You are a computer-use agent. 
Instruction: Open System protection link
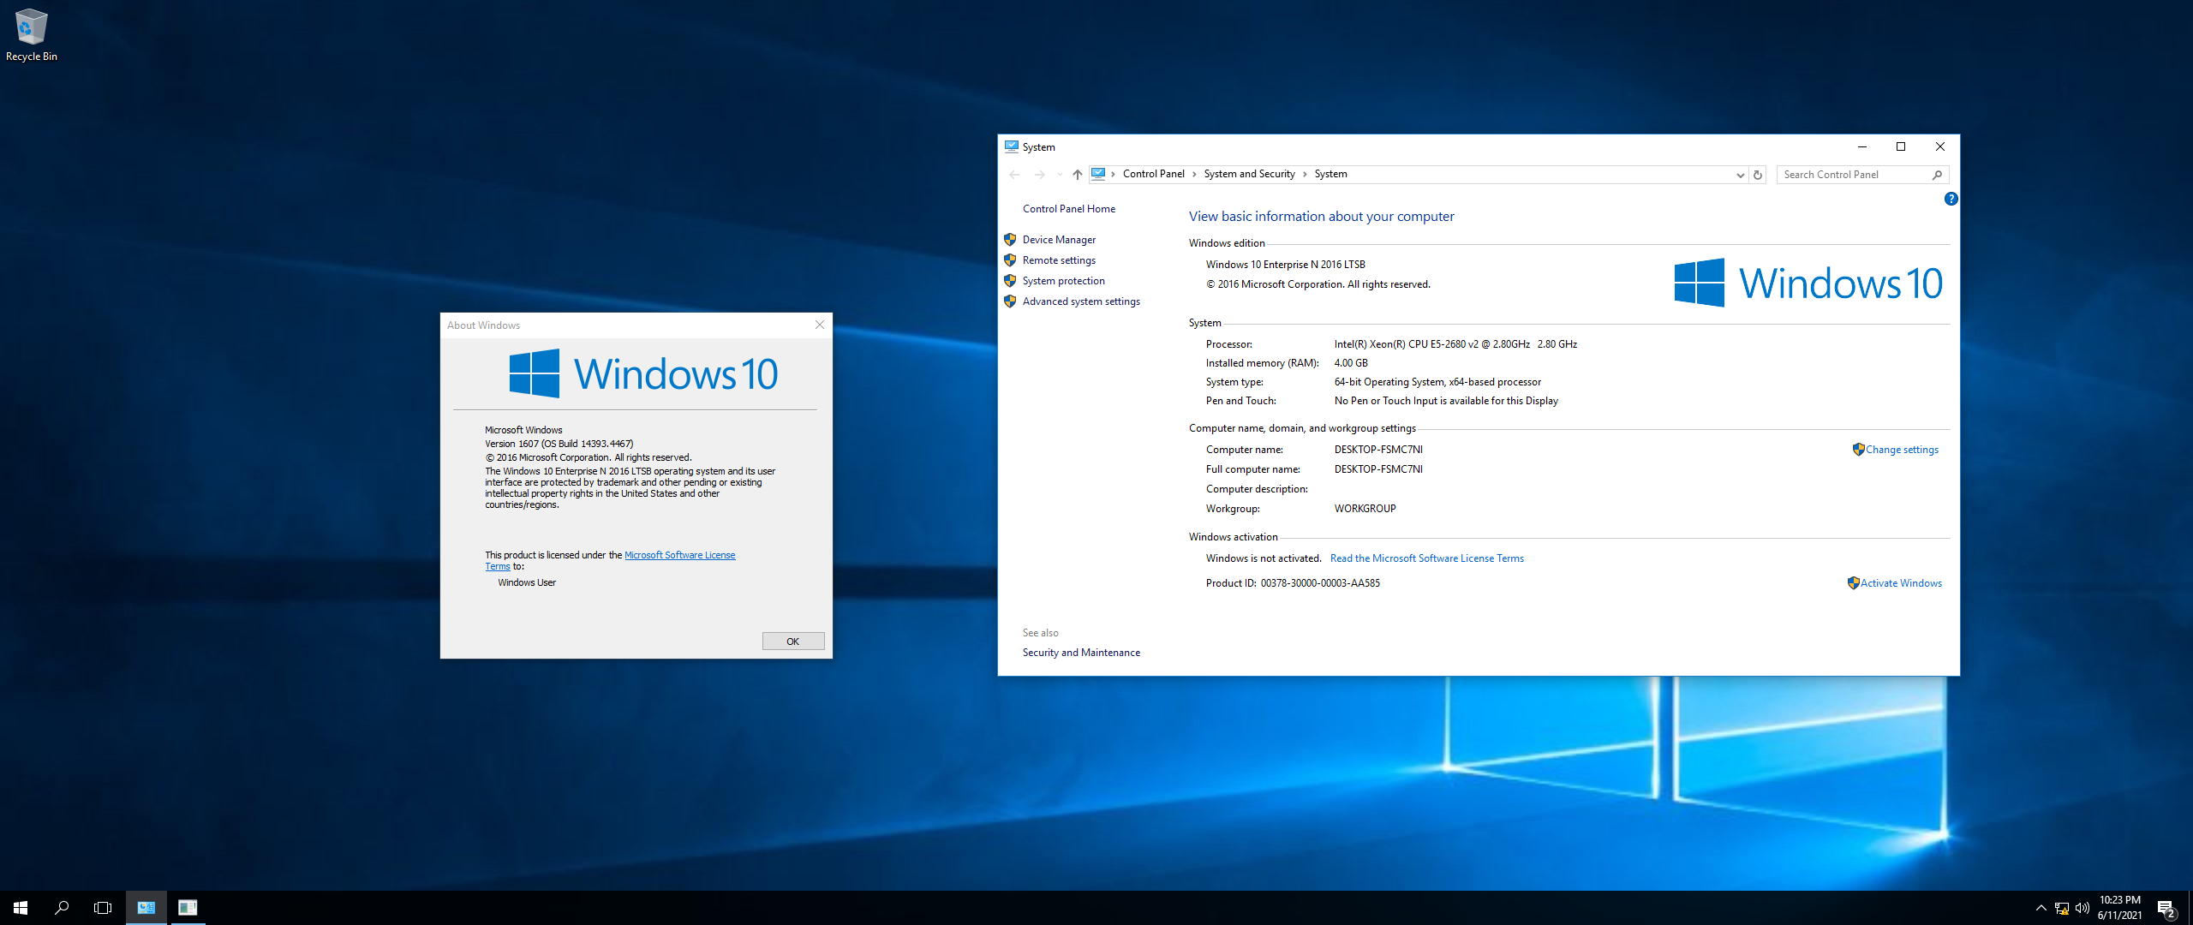click(1063, 281)
